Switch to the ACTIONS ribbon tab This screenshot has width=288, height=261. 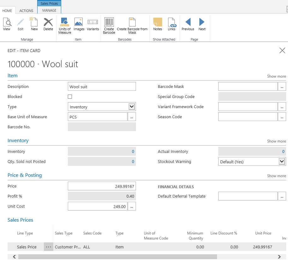click(26, 11)
